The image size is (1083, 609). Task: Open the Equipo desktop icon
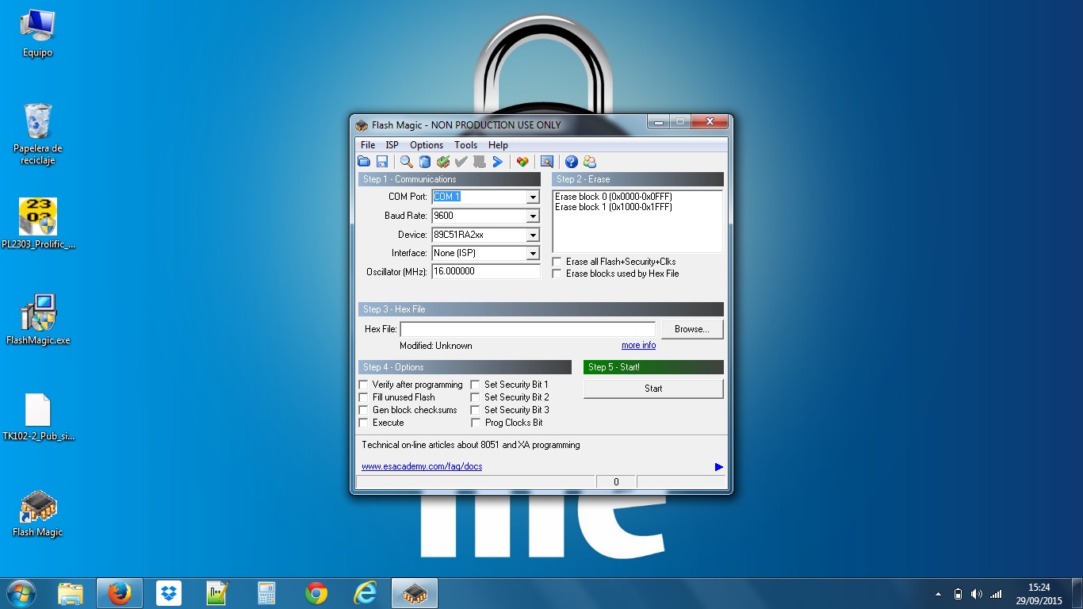pos(37,33)
